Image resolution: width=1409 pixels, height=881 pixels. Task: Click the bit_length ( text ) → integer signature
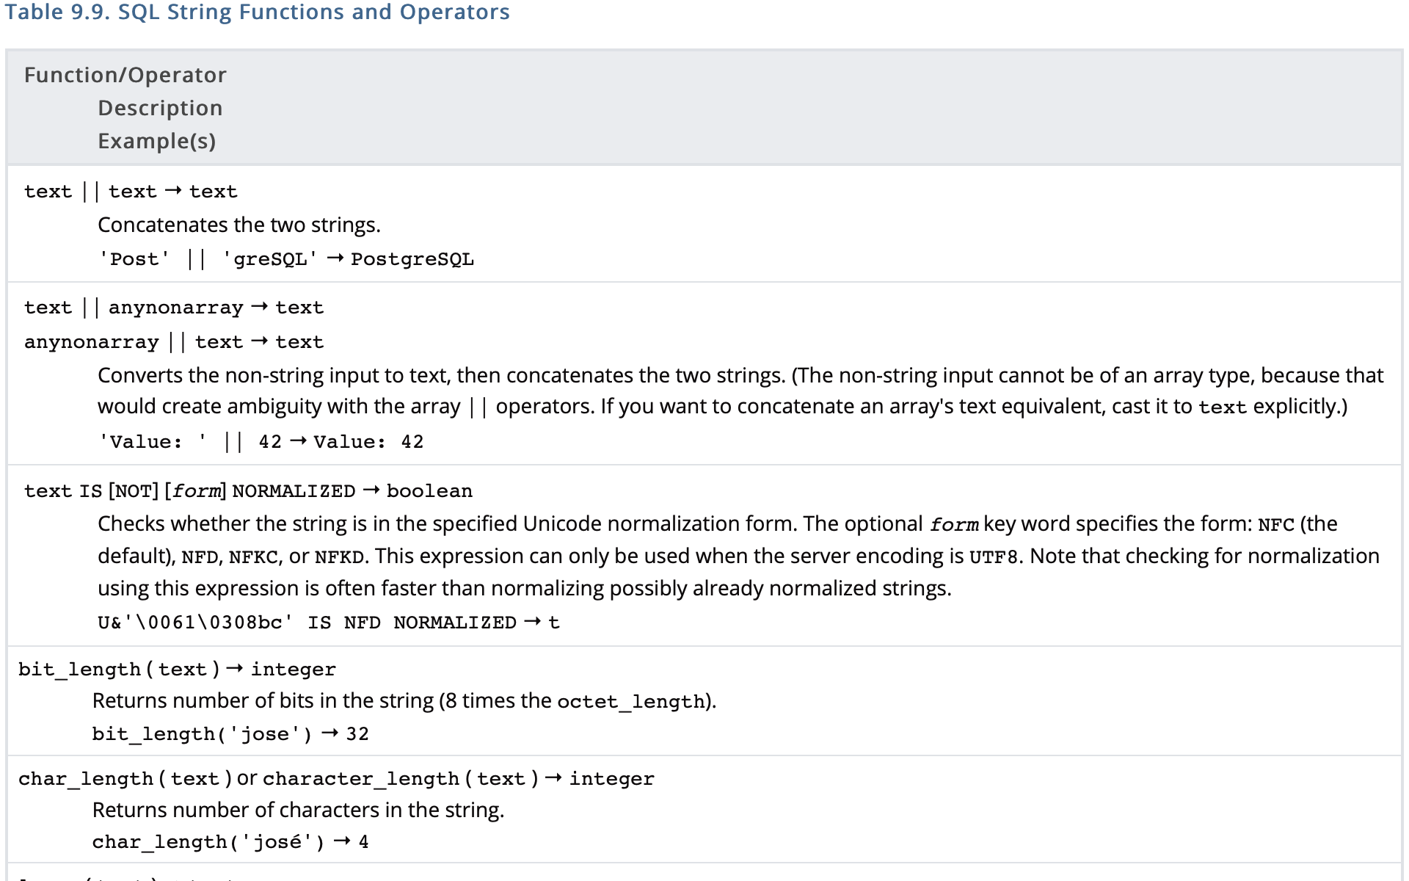[177, 670]
